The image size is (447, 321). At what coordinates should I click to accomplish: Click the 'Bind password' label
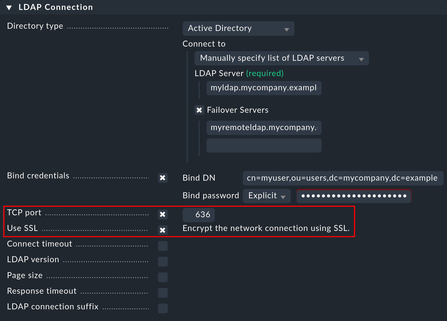[x=211, y=196]
